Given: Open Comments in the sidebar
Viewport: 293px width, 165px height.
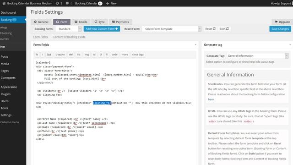Looking at the screenshot, I should (8, 77).
